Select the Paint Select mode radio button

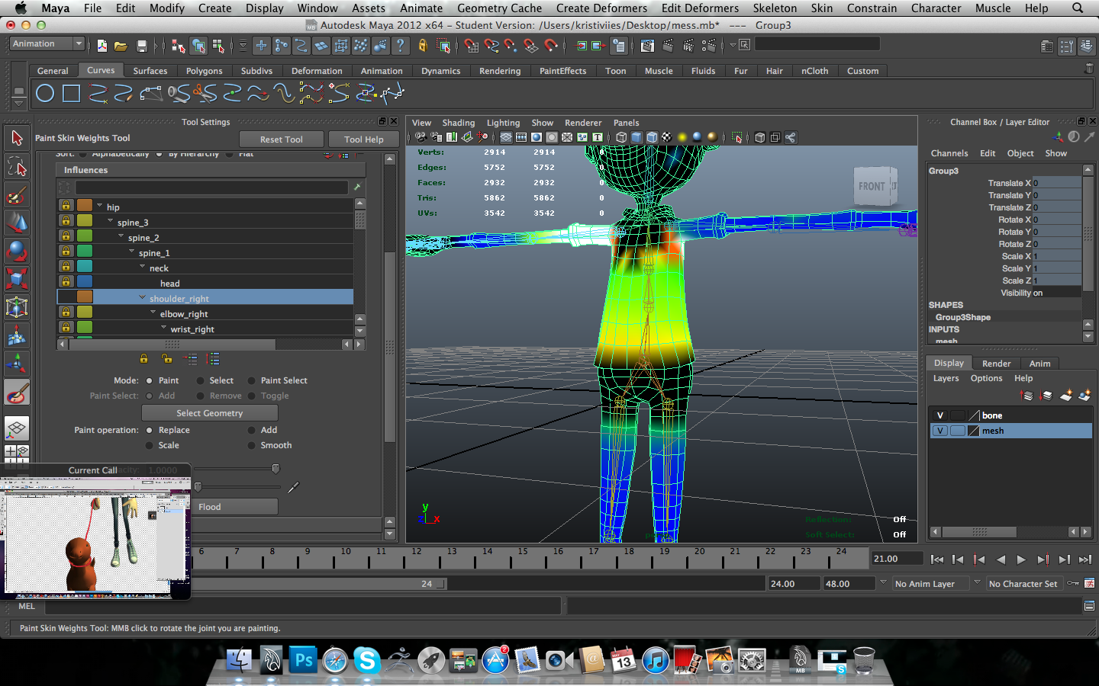coord(251,380)
